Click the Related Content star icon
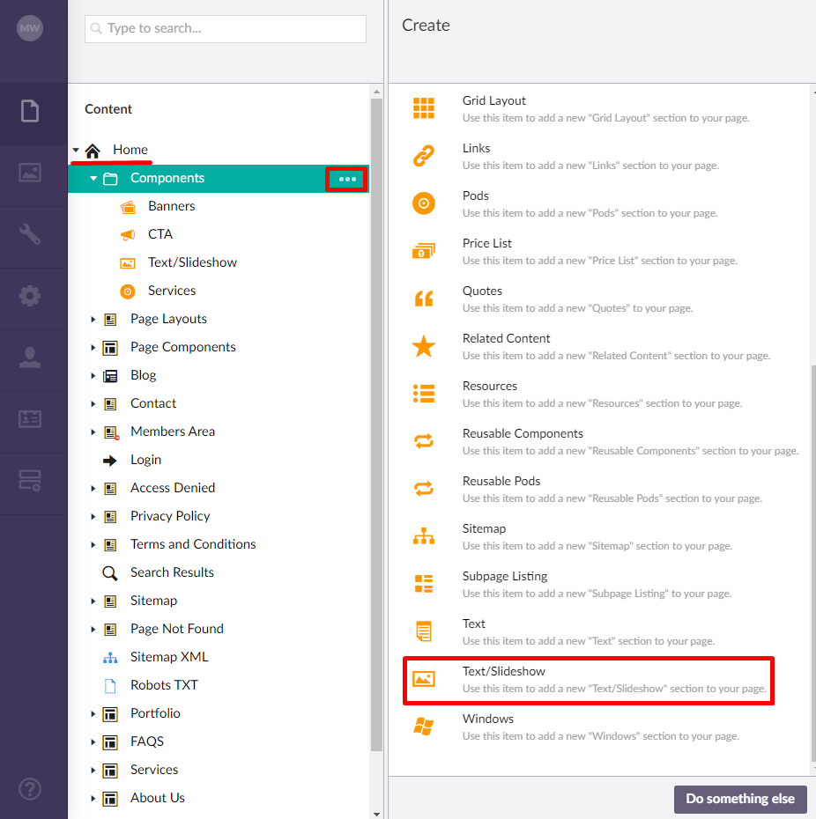 [x=423, y=346]
